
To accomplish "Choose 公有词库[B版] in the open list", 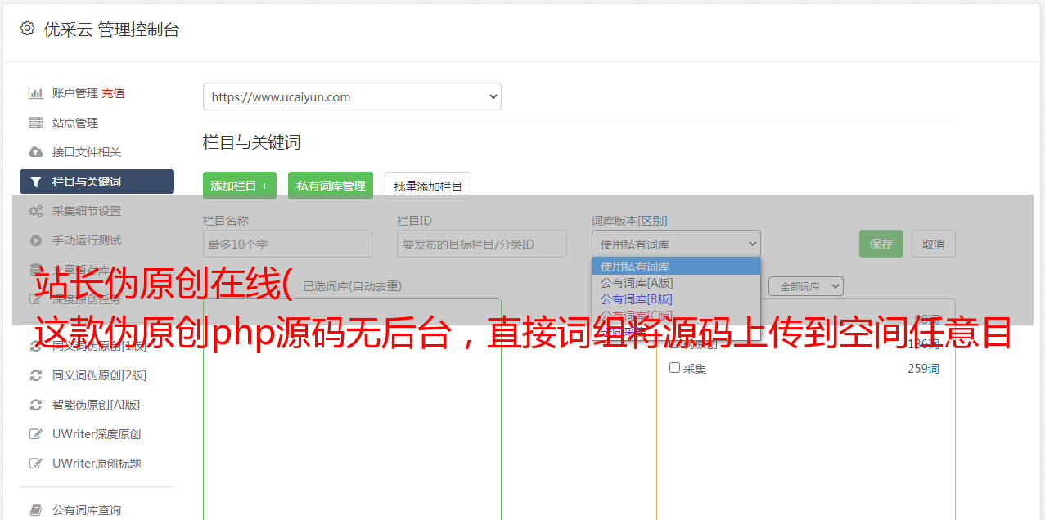I will (x=676, y=299).
